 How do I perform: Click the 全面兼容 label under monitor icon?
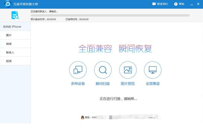[x=153, y=84]
